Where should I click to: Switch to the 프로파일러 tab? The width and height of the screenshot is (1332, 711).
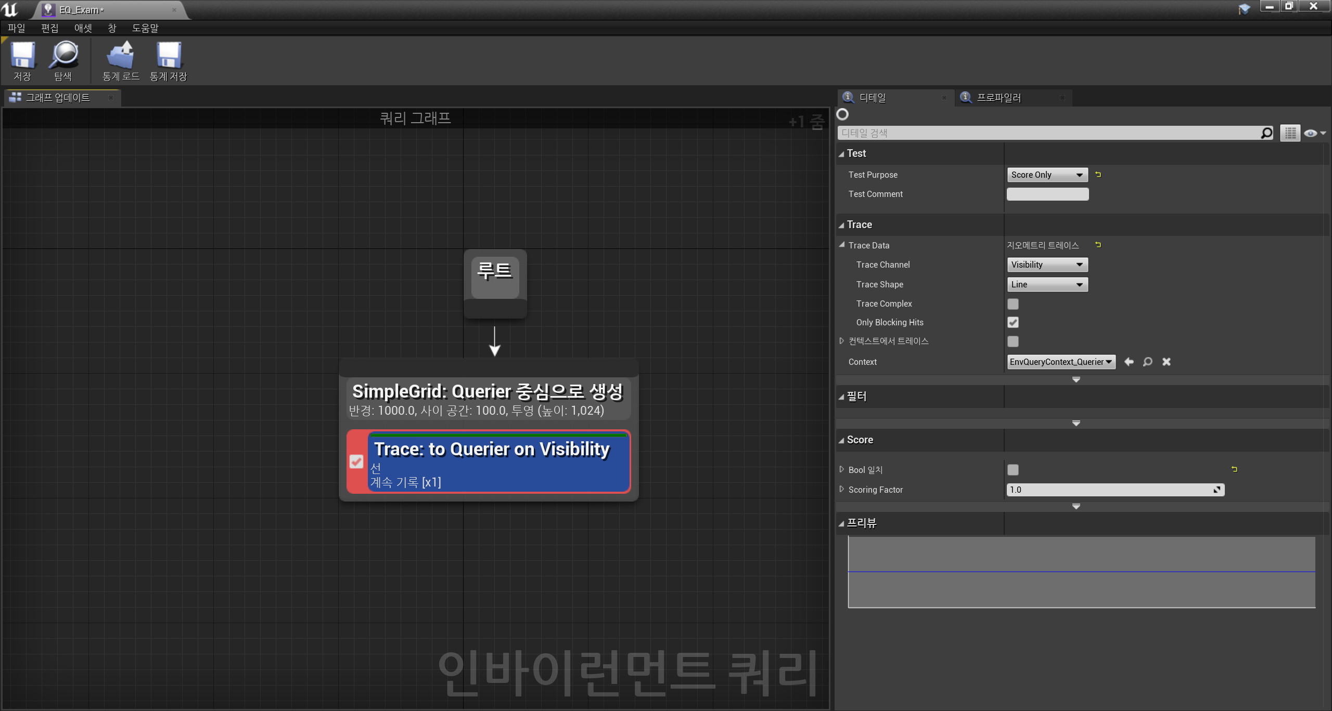click(998, 98)
